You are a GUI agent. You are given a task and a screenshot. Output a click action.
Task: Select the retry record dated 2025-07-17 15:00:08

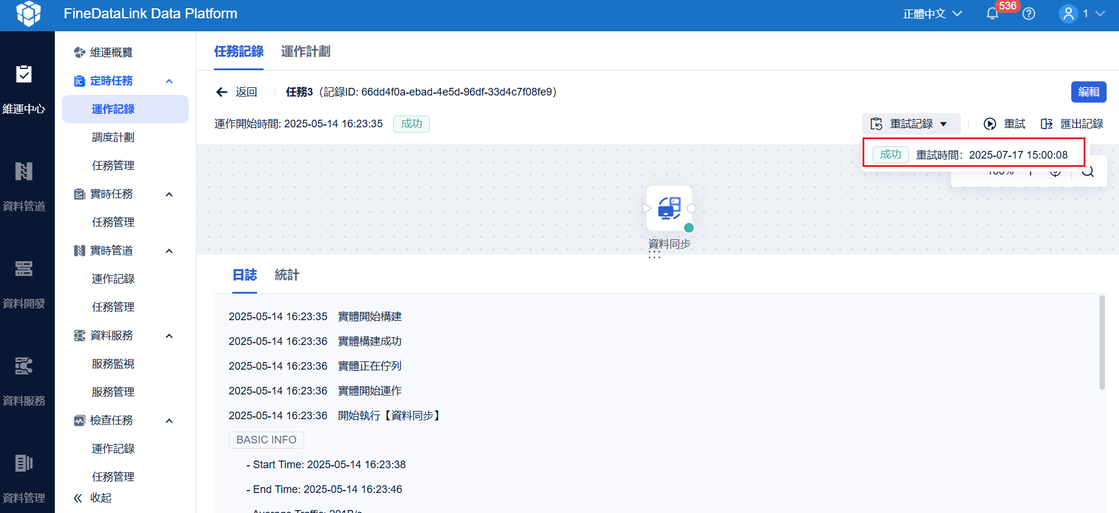click(973, 154)
